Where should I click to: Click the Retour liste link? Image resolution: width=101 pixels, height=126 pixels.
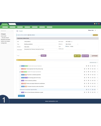[x=91, y=30]
